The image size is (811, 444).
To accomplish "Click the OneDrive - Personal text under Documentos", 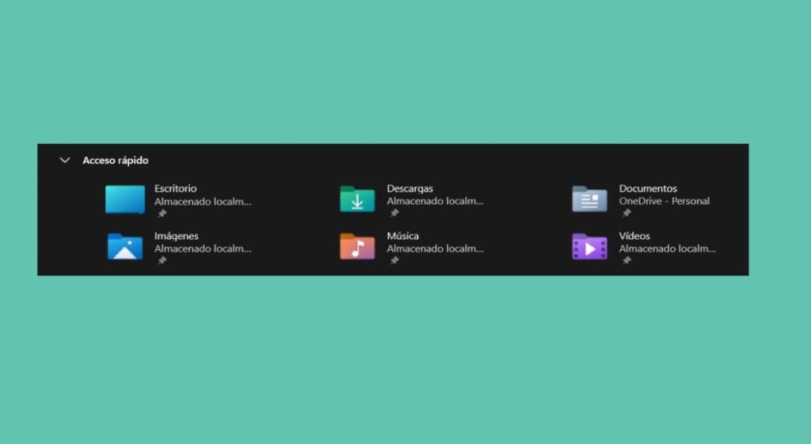I will click(x=664, y=201).
